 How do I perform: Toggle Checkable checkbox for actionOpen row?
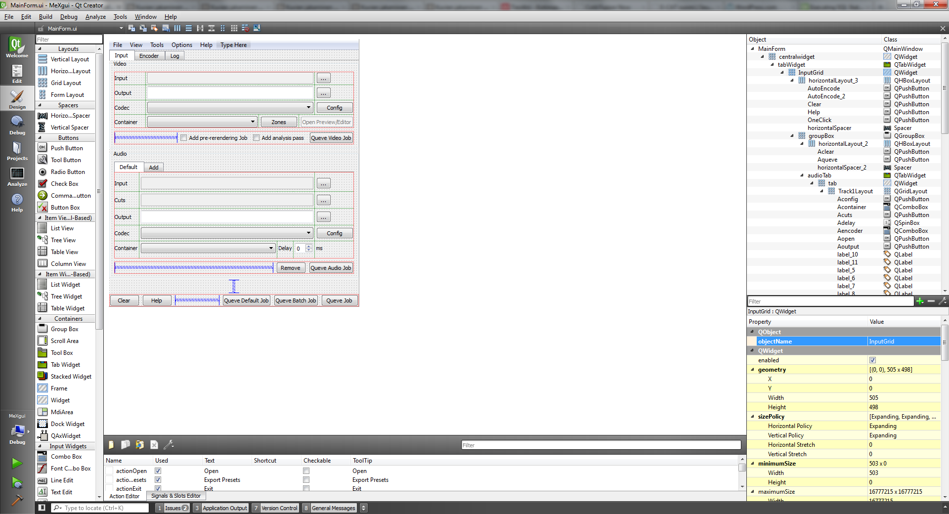[x=306, y=471]
